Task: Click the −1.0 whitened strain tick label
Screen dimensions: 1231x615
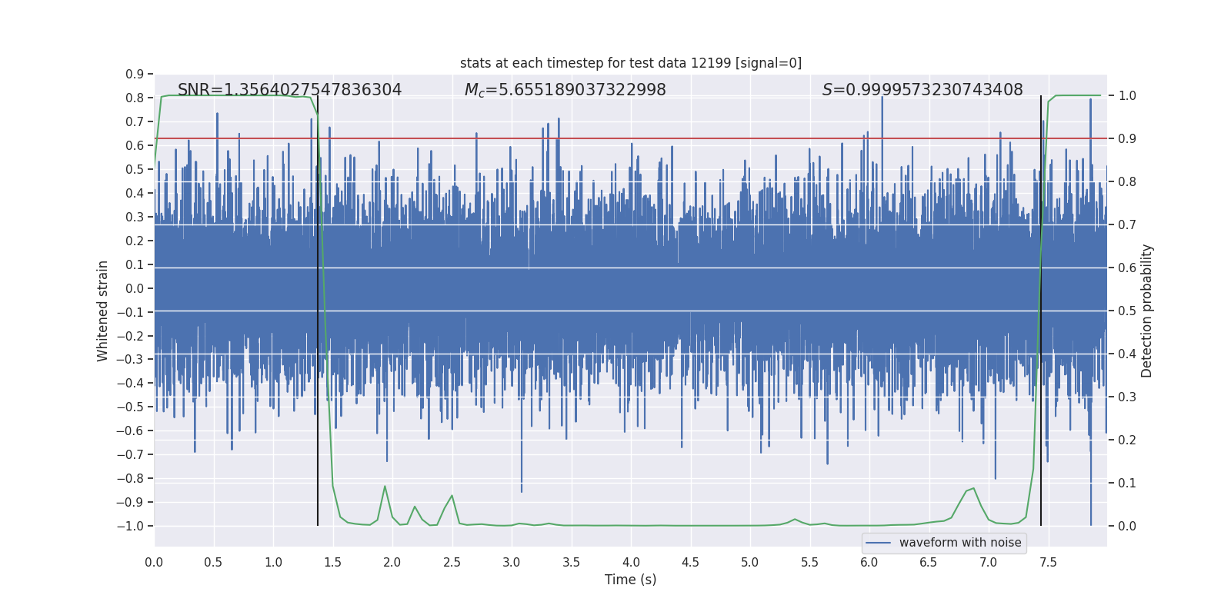Action: [x=130, y=526]
